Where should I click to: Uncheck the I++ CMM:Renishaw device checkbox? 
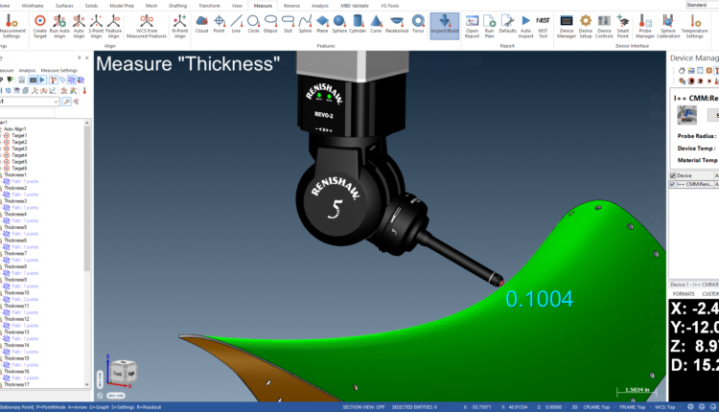tap(673, 183)
